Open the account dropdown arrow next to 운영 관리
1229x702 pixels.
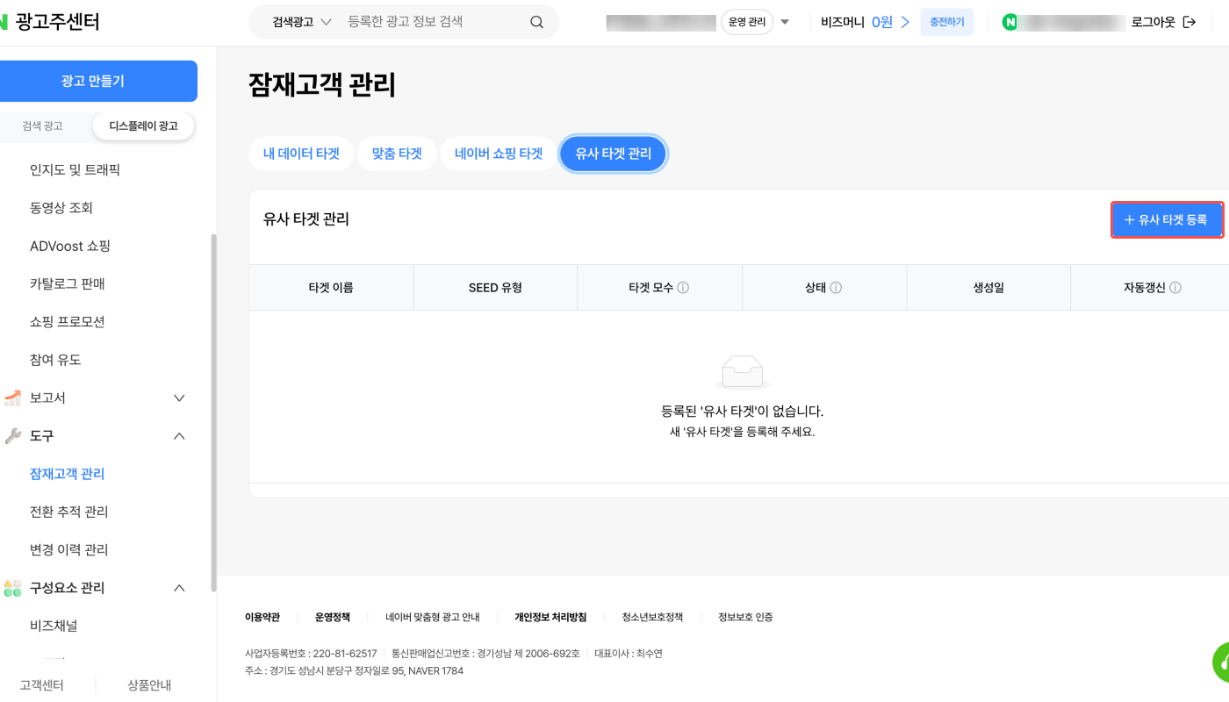(x=785, y=22)
